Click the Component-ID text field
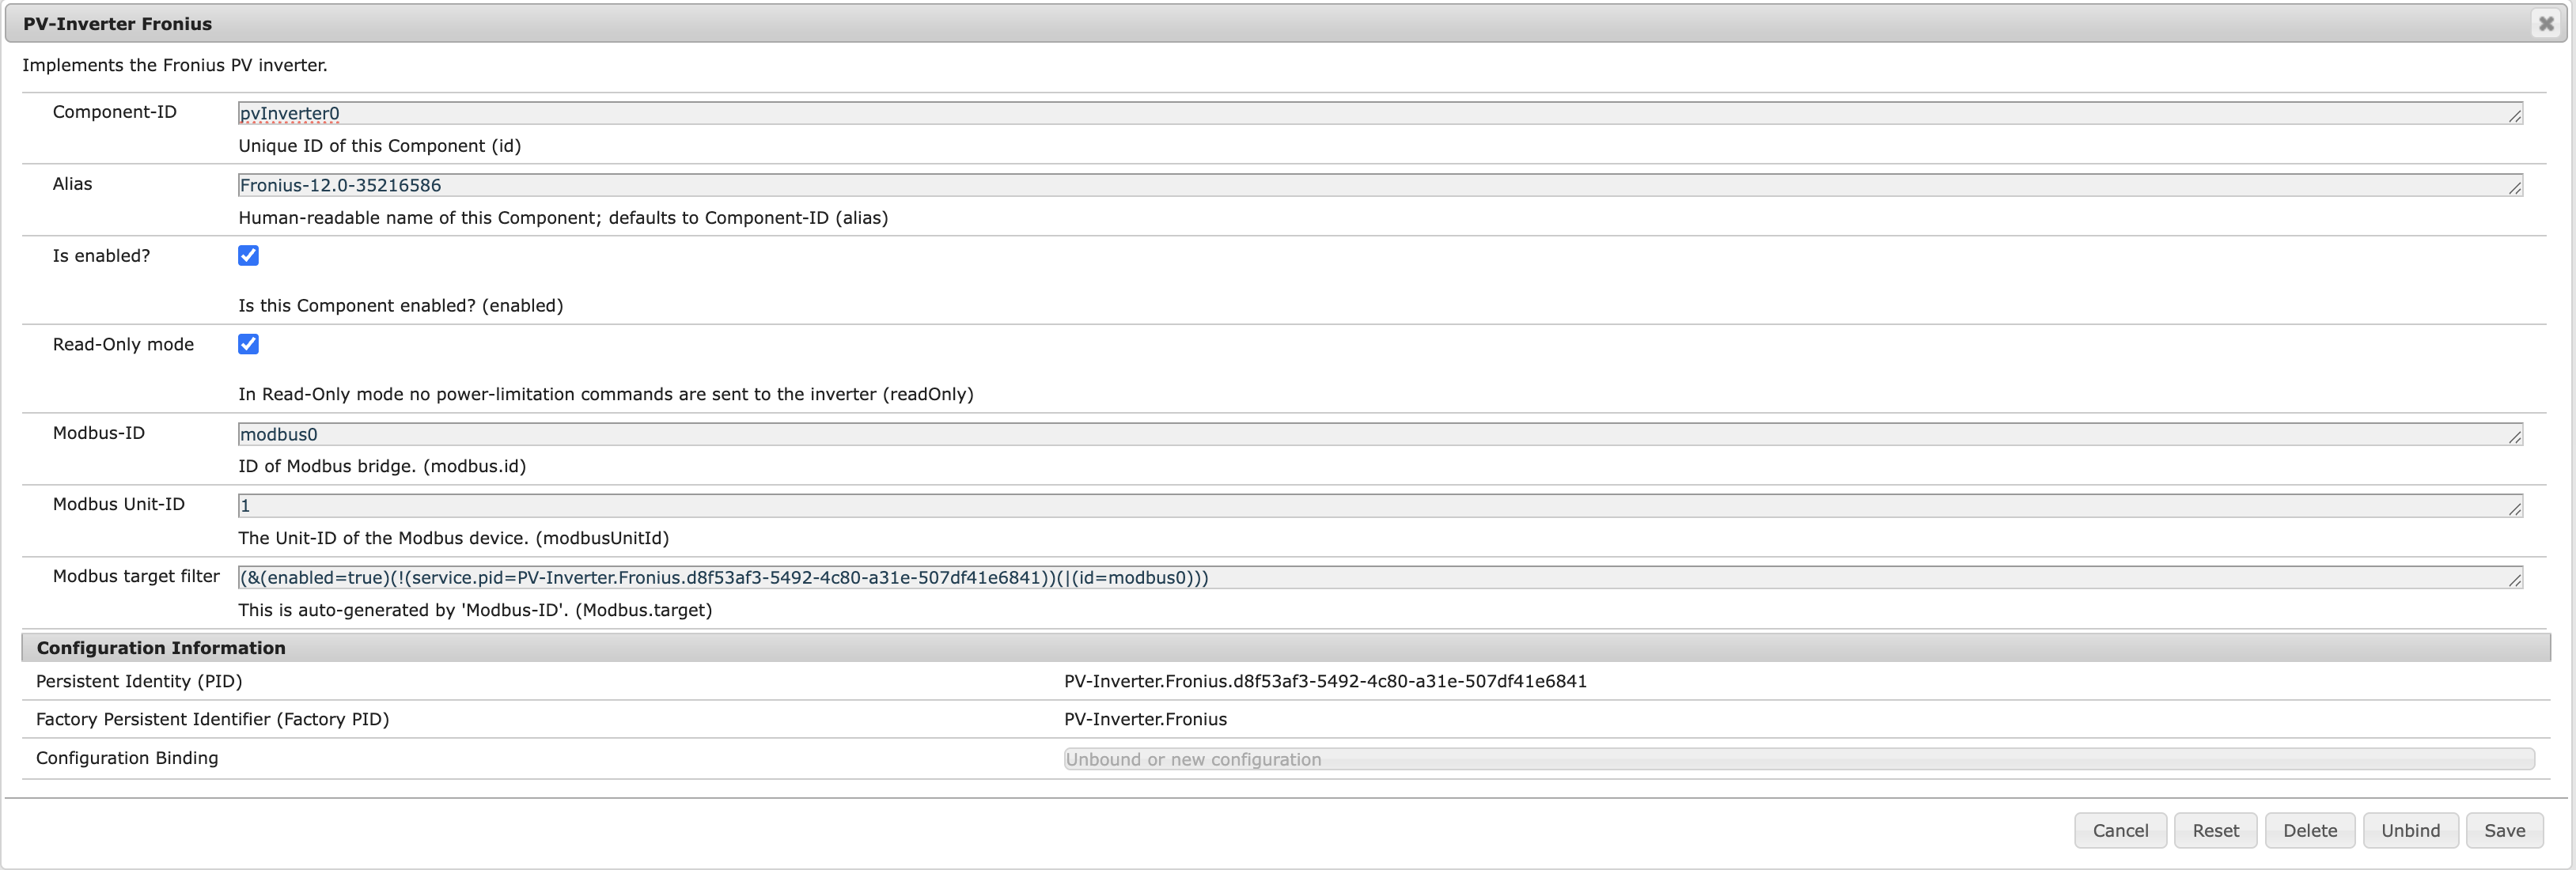The width and height of the screenshot is (2576, 870). (x=1378, y=113)
